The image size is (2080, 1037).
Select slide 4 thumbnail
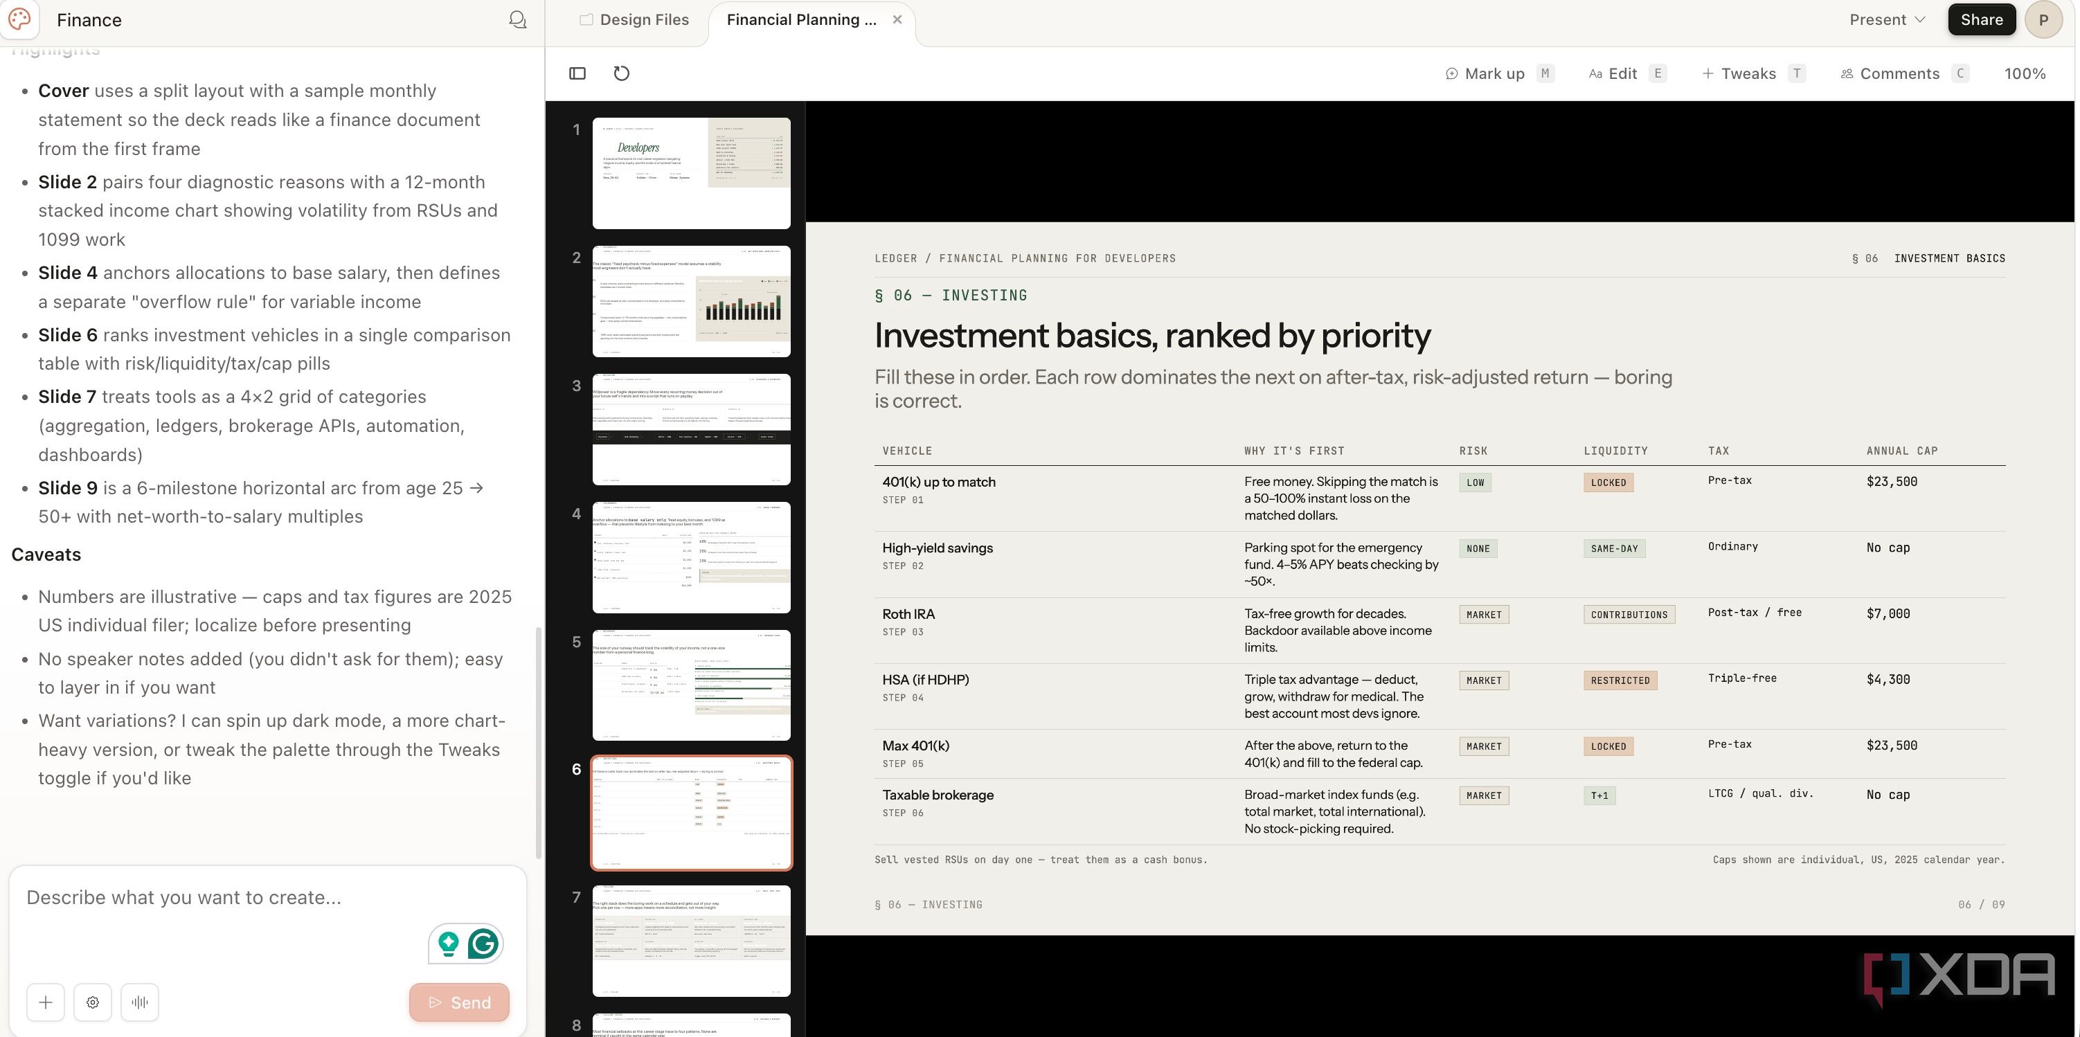click(x=691, y=557)
